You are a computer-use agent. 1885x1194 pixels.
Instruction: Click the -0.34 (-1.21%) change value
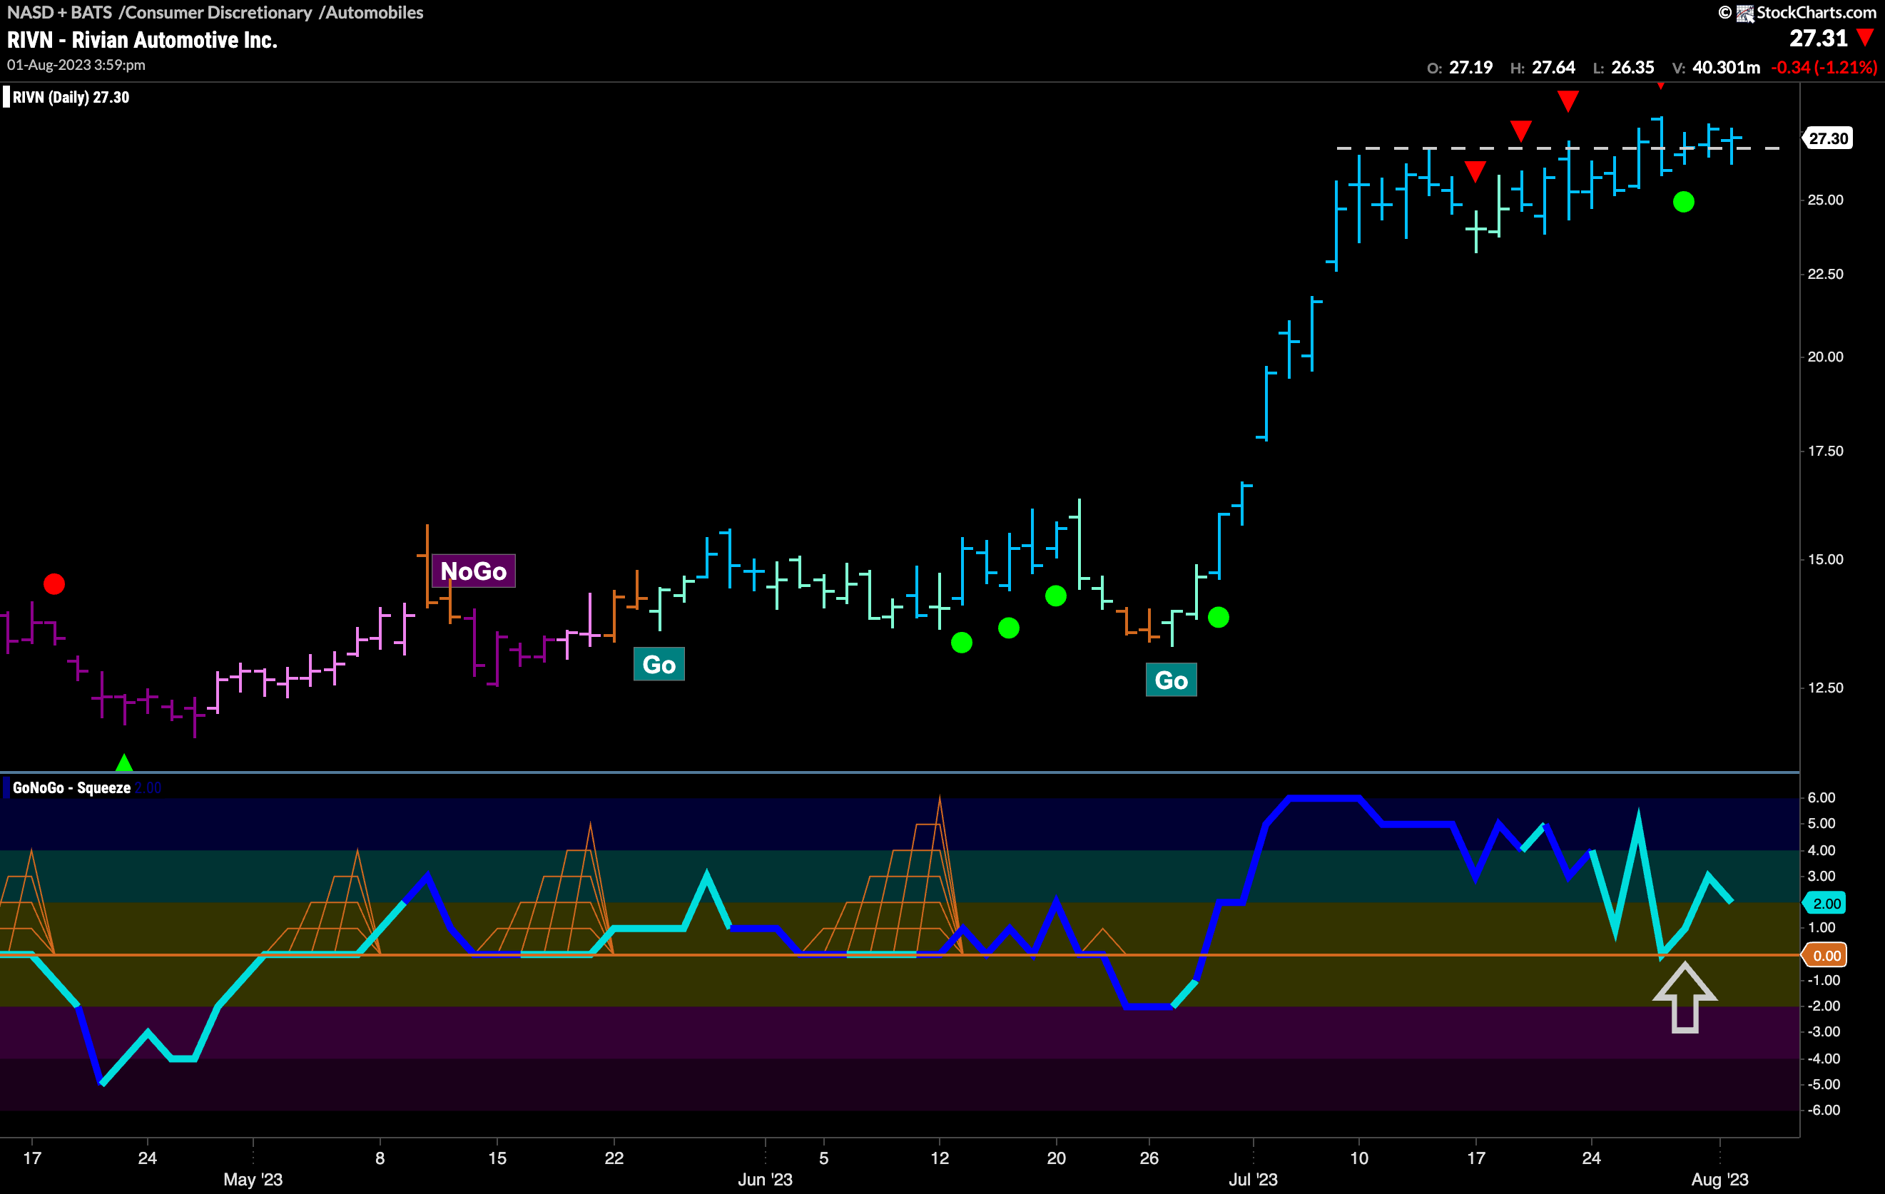(x=1824, y=67)
